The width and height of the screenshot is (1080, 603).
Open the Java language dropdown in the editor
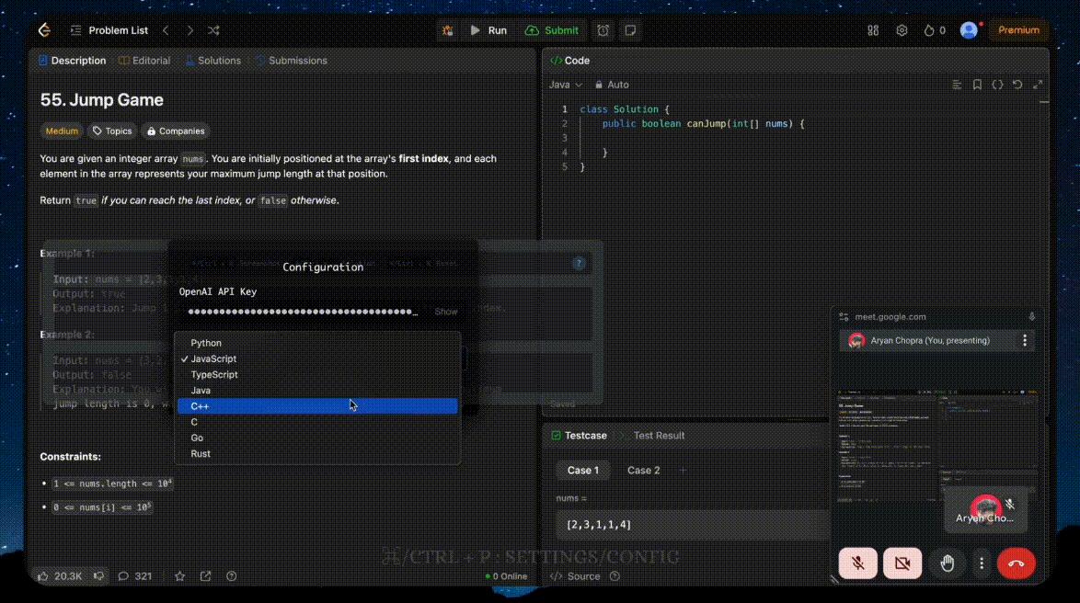click(563, 85)
